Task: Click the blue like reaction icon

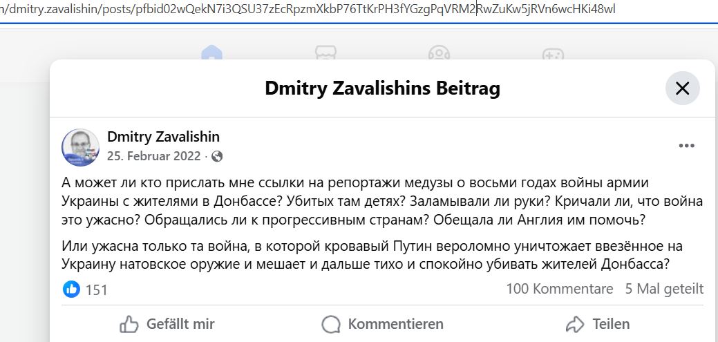Action: pos(71,289)
